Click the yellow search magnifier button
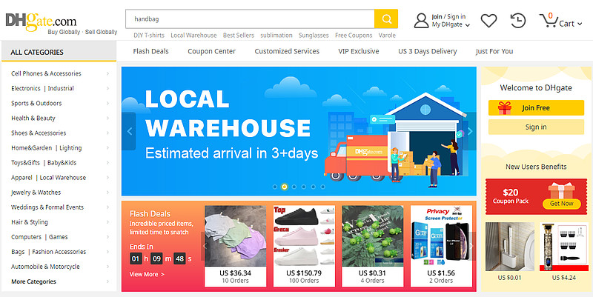The image size is (593, 297). point(386,19)
